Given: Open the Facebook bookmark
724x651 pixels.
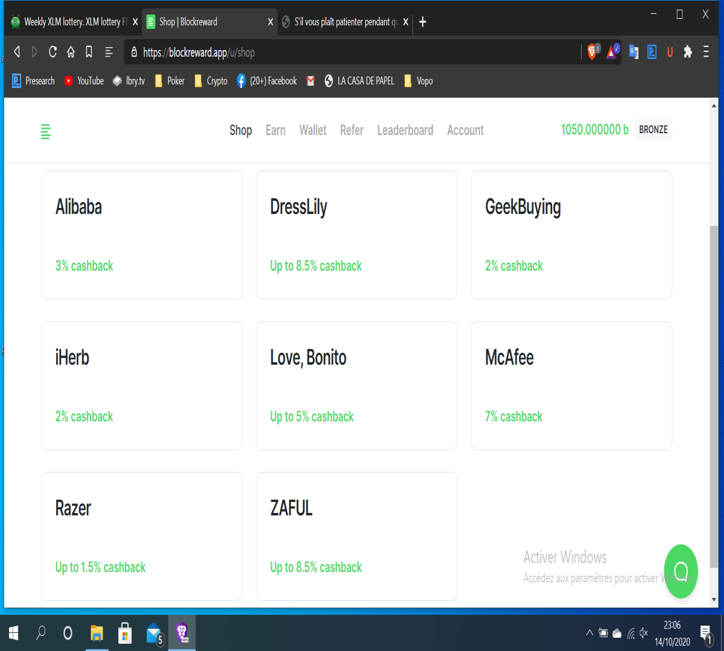Looking at the screenshot, I should tap(267, 81).
